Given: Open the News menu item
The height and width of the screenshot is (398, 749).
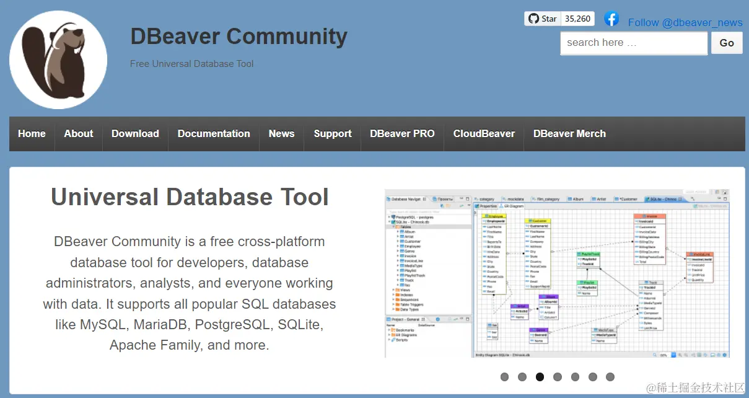Looking at the screenshot, I should (281, 134).
